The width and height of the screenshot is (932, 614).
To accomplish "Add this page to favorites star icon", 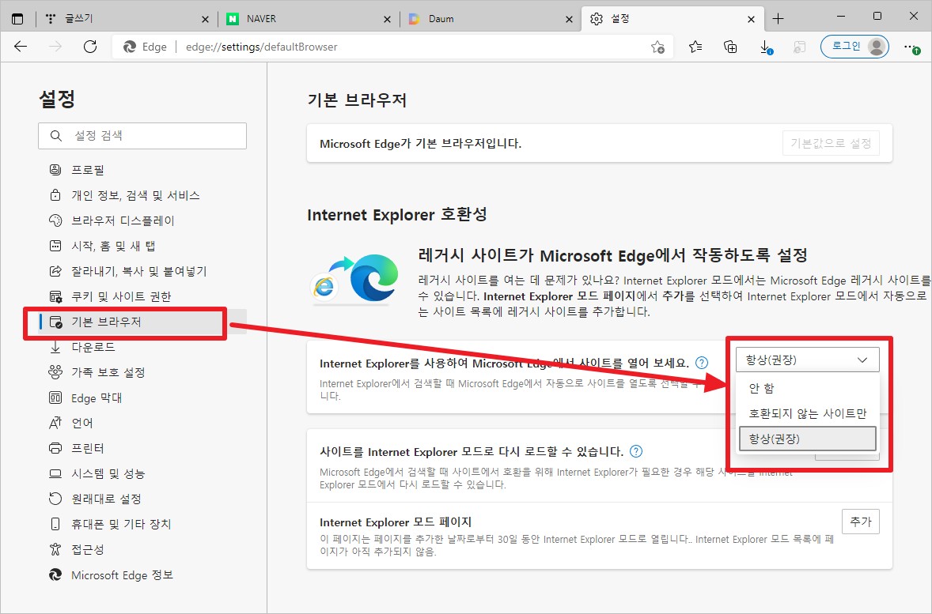I will pos(657,47).
